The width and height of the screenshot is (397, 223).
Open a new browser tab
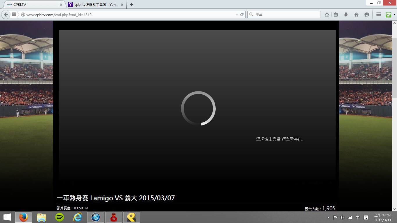pos(132,5)
